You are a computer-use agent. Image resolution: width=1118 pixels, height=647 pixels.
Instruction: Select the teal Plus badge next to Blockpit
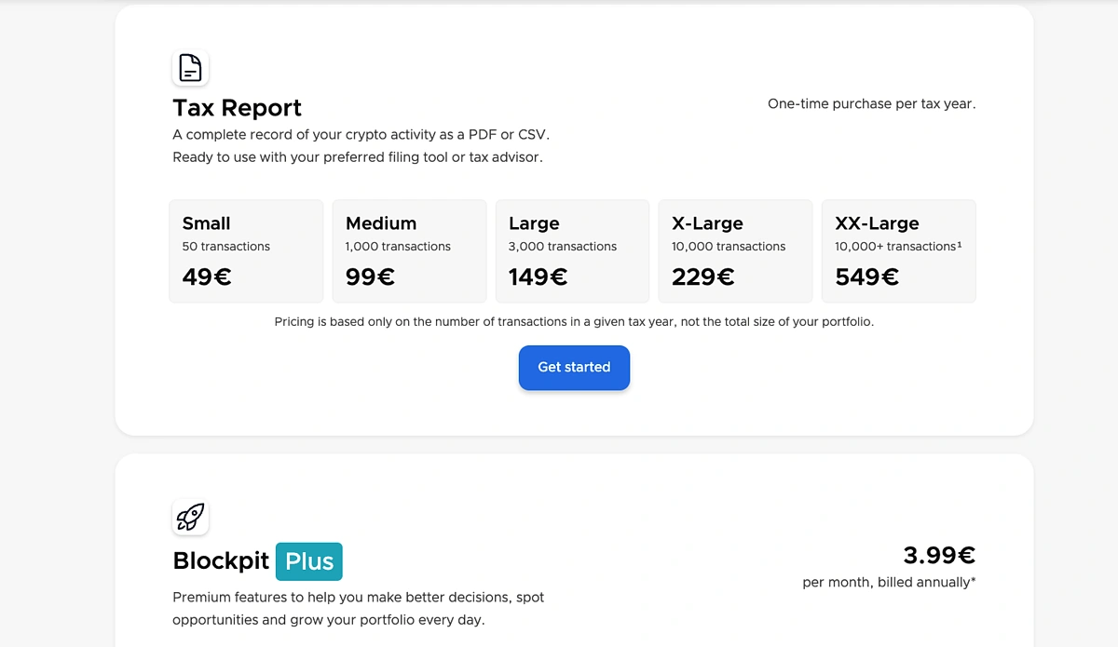[x=308, y=560]
